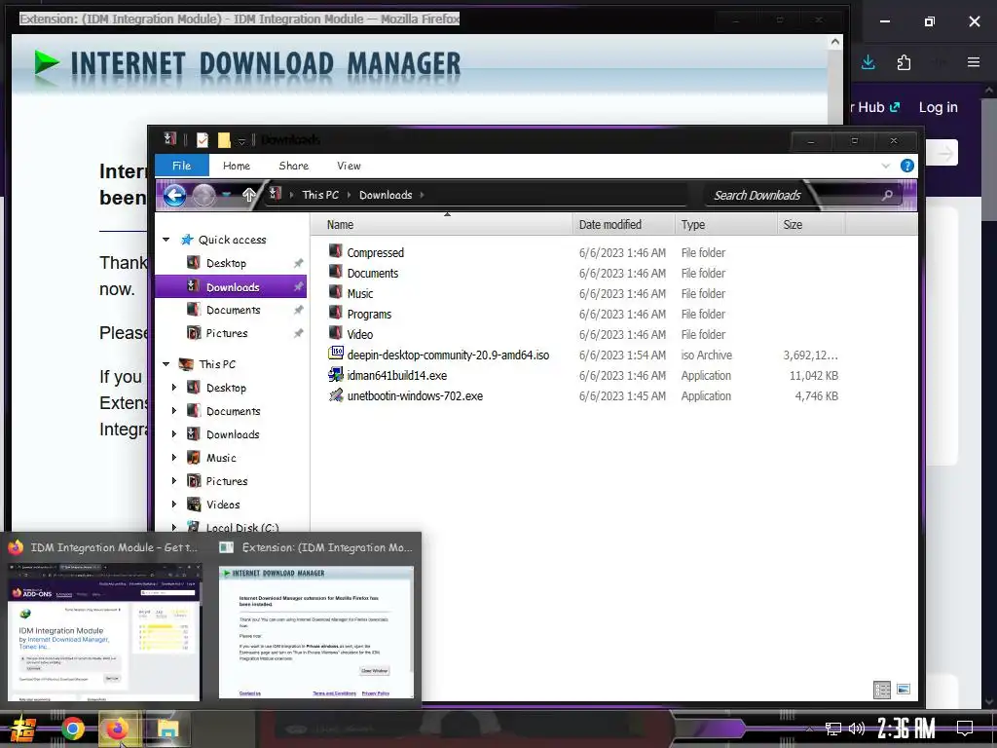Select Pictures under Quick access

(226, 333)
